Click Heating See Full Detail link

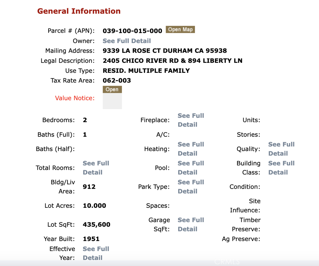click(191, 149)
